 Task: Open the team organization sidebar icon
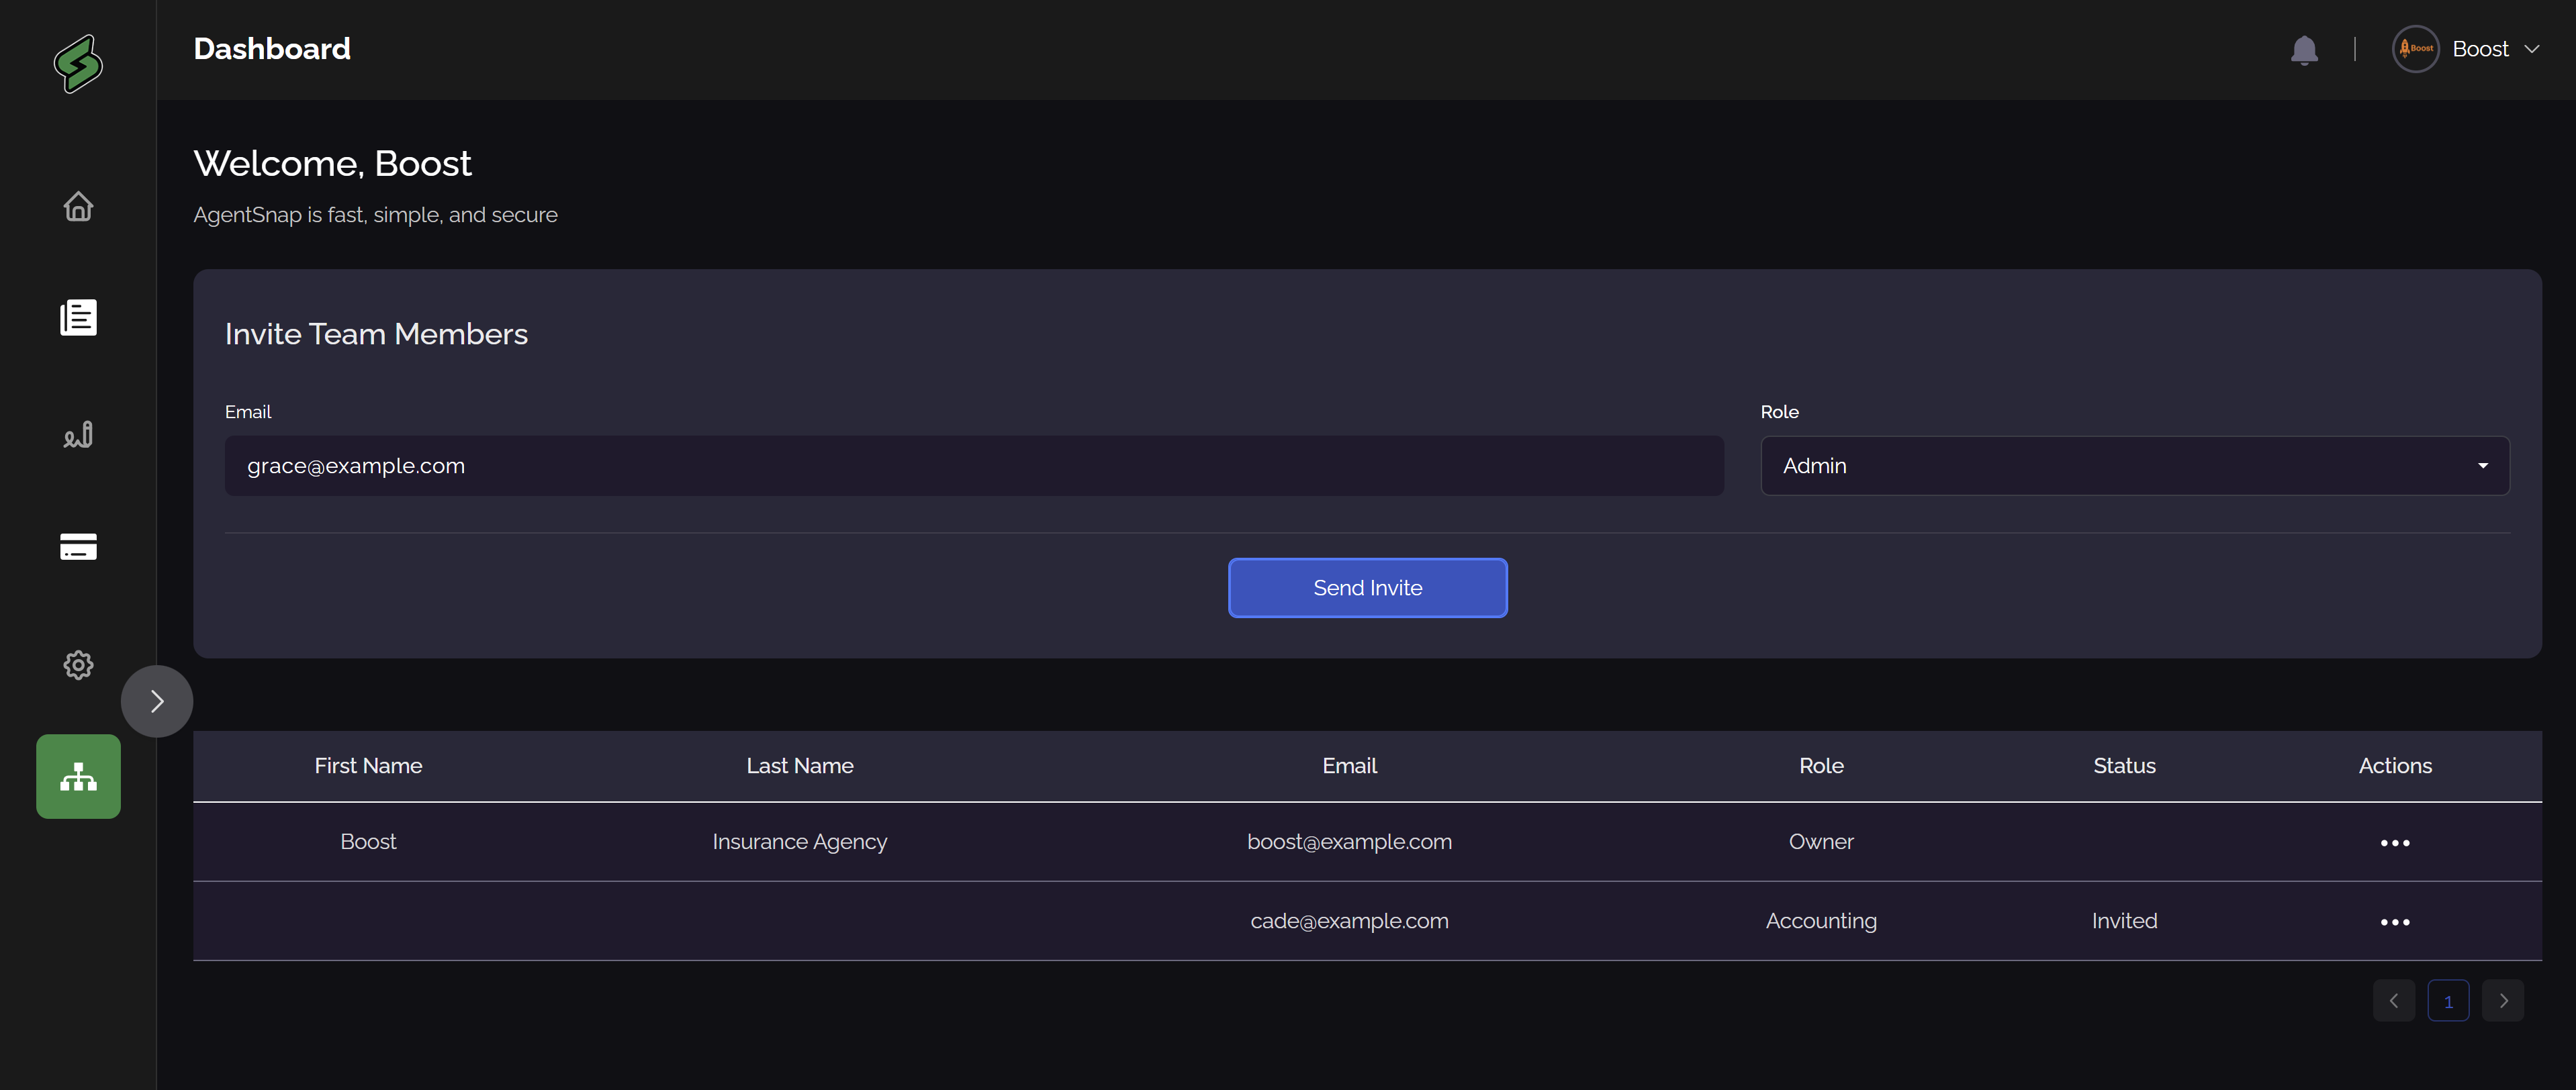tap(78, 777)
